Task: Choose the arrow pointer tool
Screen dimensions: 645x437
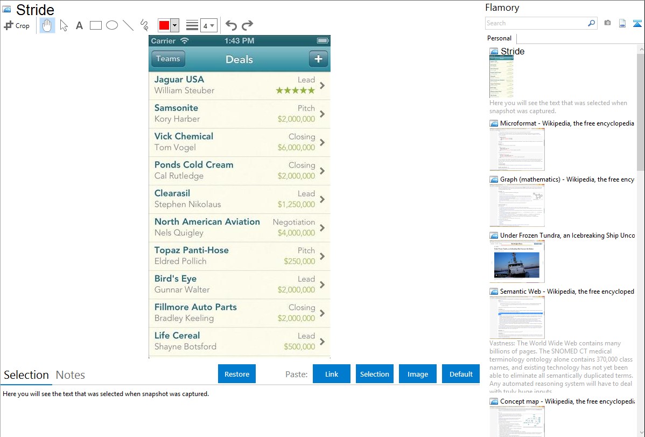Action: point(64,25)
